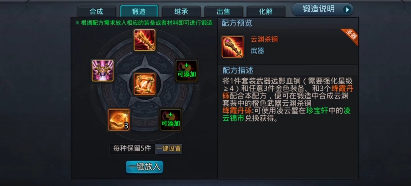Select the red weapon slot atop forge wheel
Viewport: 411px width, 186px height.
pyautogui.click(x=145, y=40)
